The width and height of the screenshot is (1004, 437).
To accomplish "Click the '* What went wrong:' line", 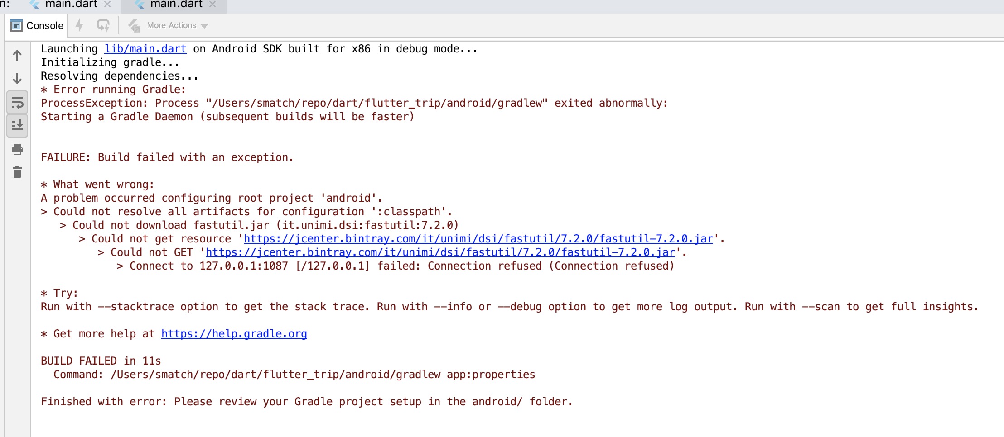I will click(x=97, y=185).
